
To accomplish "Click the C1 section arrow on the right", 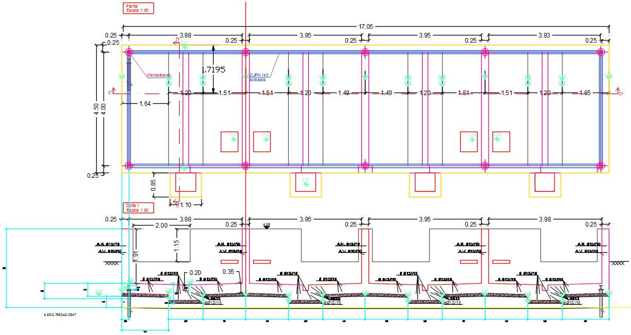I will pos(618,89).
